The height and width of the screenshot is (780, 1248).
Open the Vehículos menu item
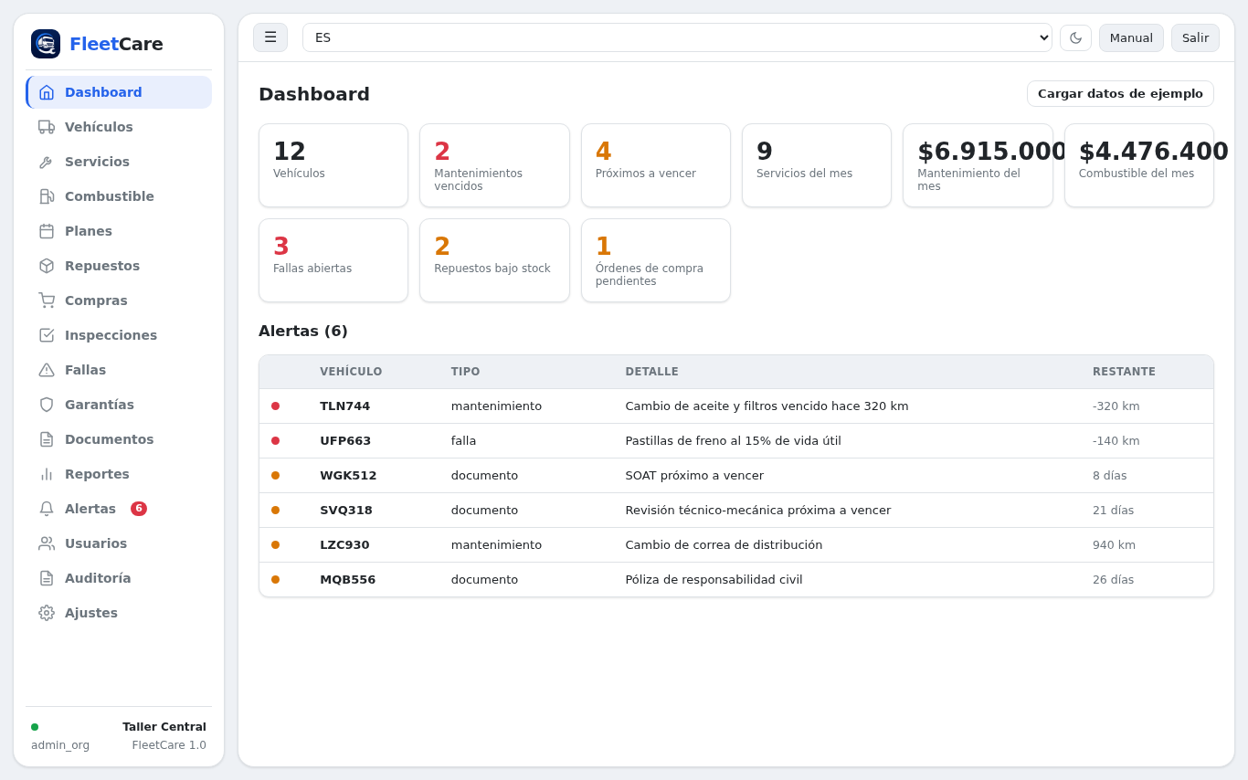[119, 127]
